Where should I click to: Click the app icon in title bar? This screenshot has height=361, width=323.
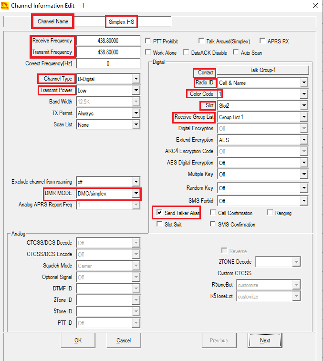click(x=5, y=6)
